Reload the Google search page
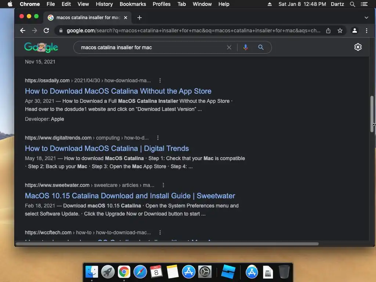 coord(46,30)
